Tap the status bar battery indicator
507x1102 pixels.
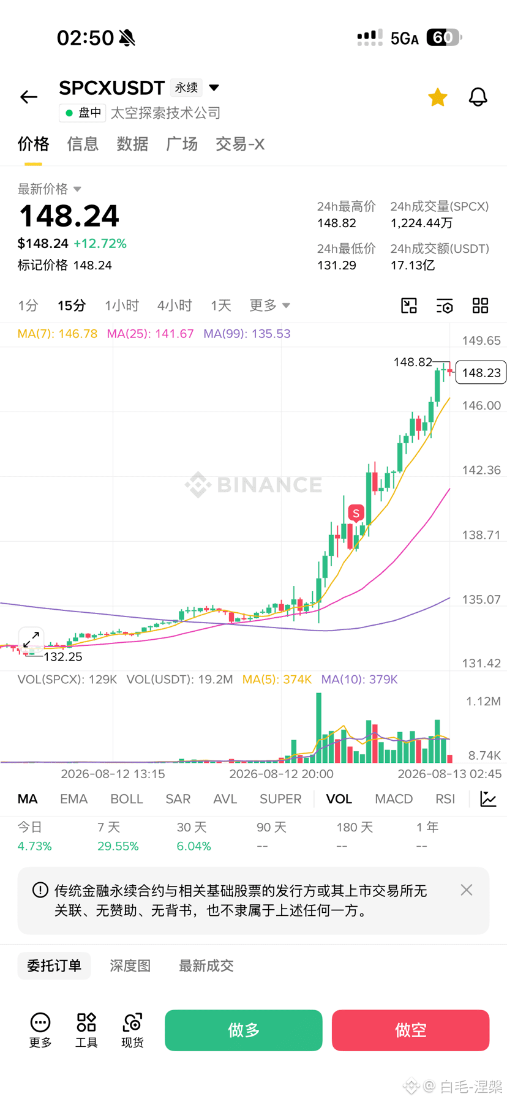tap(445, 38)
